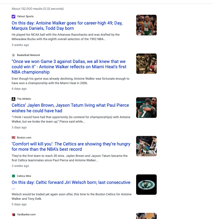Click the Pierce quote snippet
212x219 pixels.
(x=71, y=119)
